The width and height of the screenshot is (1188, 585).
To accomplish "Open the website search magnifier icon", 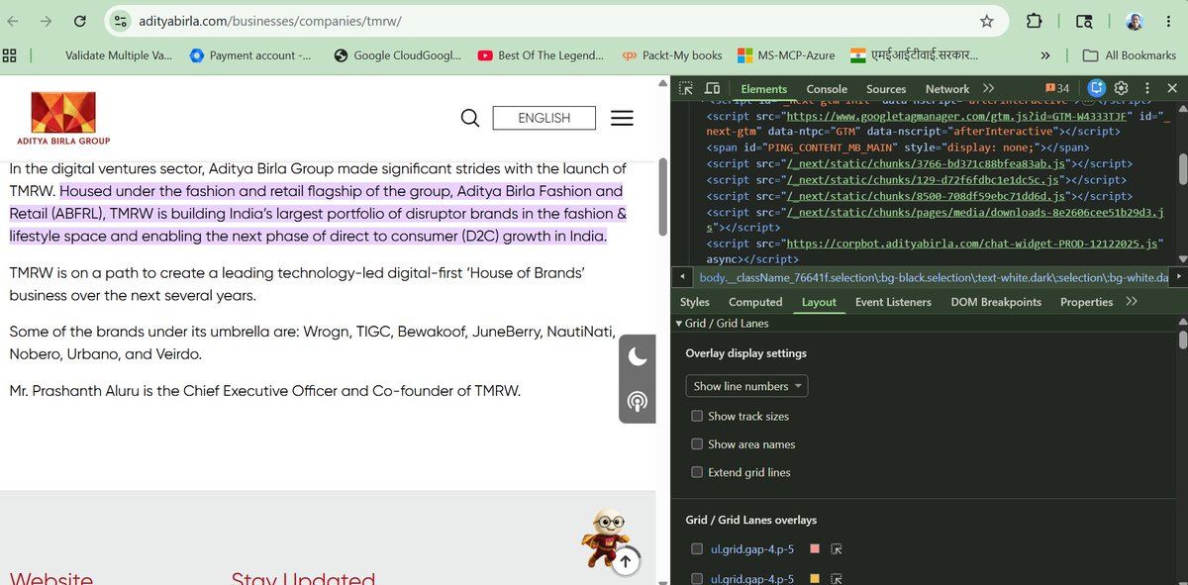I will click(x=470, y=118).
